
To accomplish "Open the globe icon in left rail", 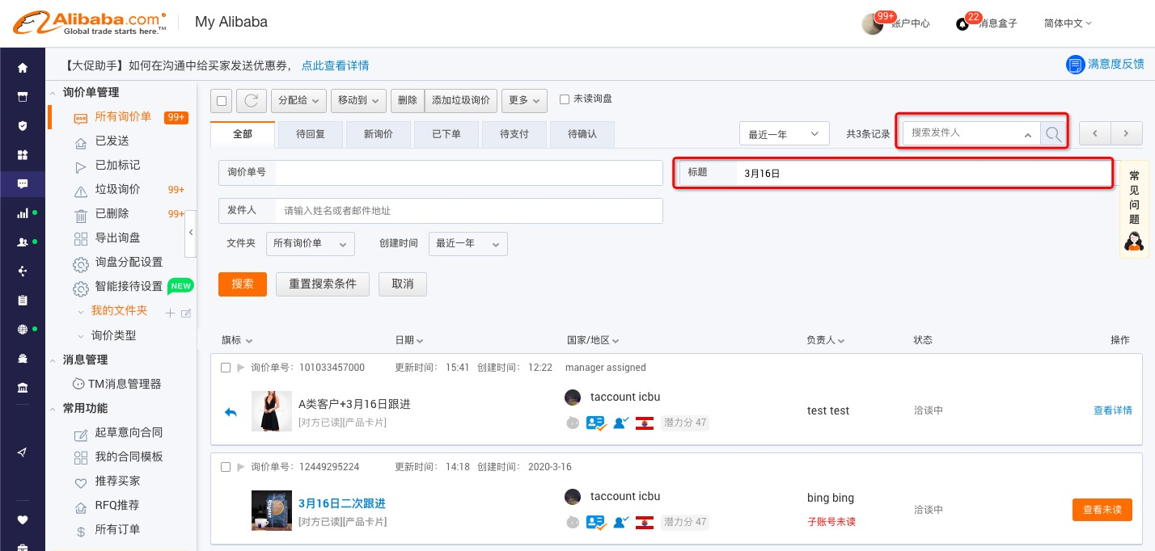I will click(23, 330).
